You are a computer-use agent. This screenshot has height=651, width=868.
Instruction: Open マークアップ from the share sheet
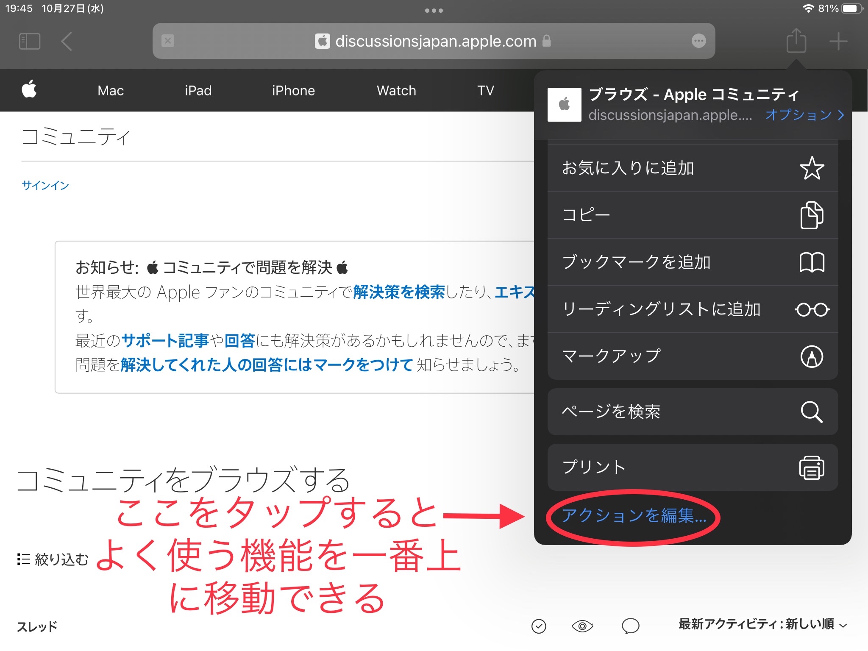693,356
